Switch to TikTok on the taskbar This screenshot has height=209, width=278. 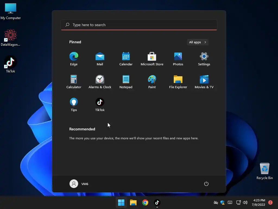click(157, 202)
